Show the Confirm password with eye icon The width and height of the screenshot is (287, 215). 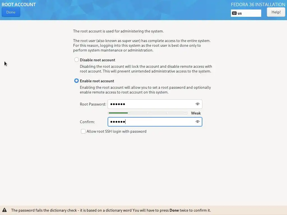197,122
